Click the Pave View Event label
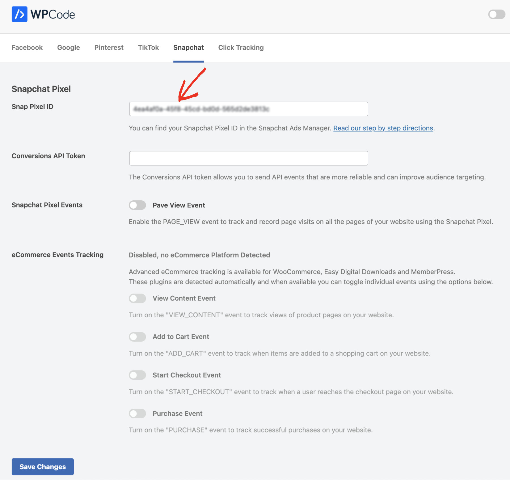Screen dimensions: 510x480 pyautogui.click(x=179, y=205)
